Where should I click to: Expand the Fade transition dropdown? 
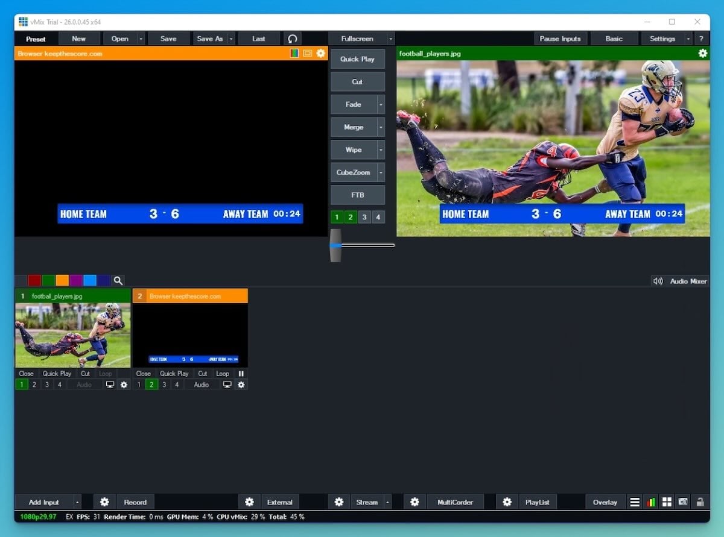(380, 104)
